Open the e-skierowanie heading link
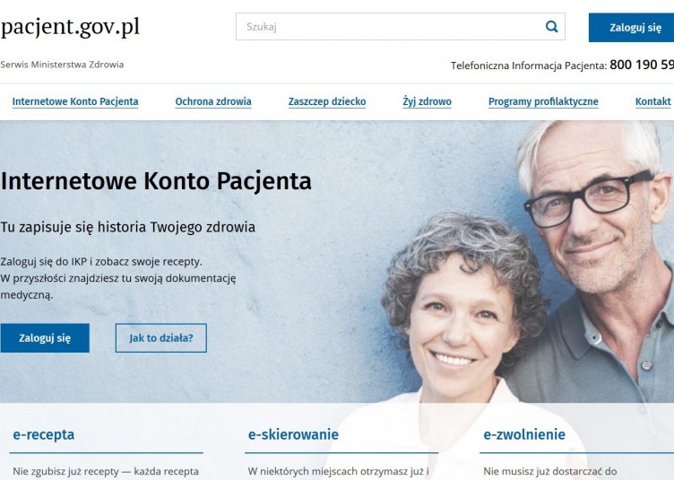674x480 pixels. tap(293, 434)
